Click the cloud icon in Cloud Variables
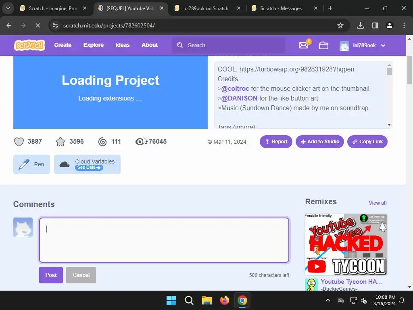Image resolution: width=413 pixels, height=310 pixels. (64, 164)
